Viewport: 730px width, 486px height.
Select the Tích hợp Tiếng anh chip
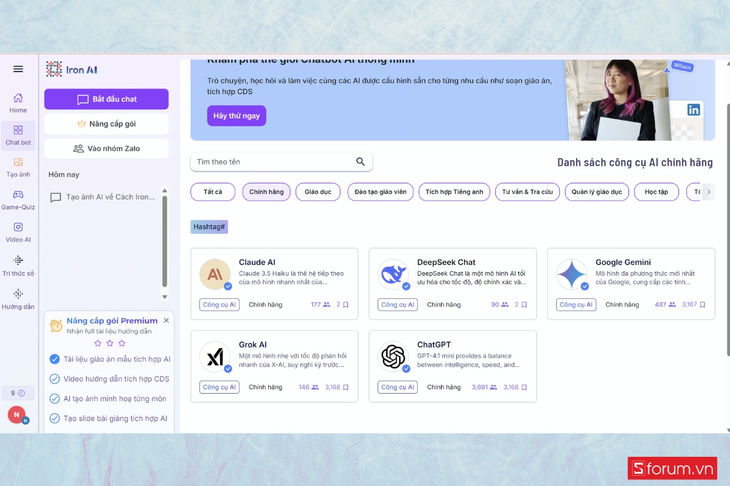coord(454,192)
